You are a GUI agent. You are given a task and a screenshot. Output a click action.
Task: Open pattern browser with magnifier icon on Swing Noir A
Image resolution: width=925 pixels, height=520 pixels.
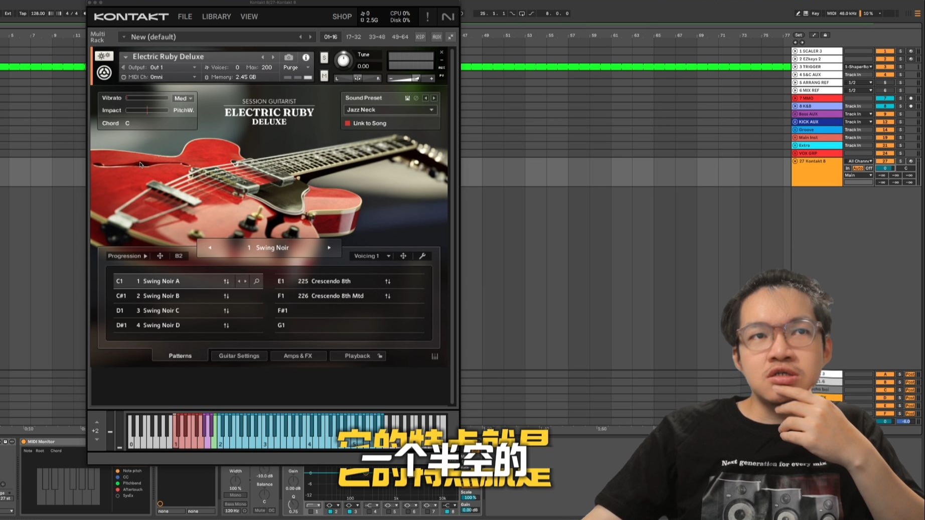pyautogui.click(x=256, y=281)
